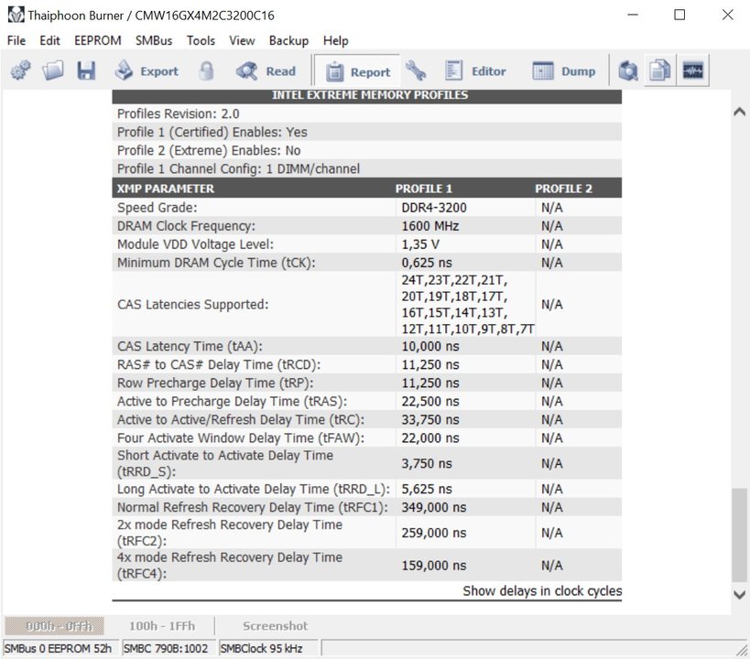
Task: Click the Profiles Revision: 2.0 row
Action: [x=367, y=113]
